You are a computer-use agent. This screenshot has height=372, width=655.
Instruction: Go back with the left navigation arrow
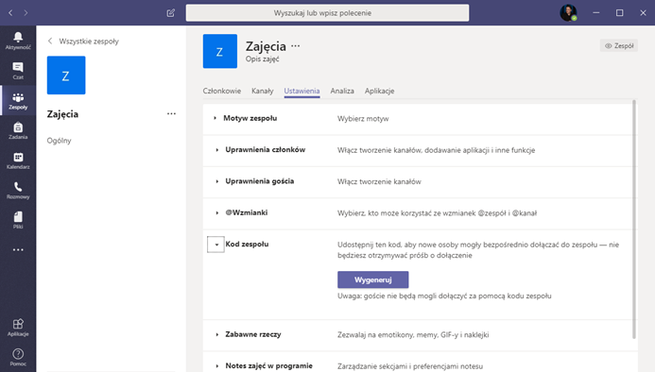click(10, 13)
